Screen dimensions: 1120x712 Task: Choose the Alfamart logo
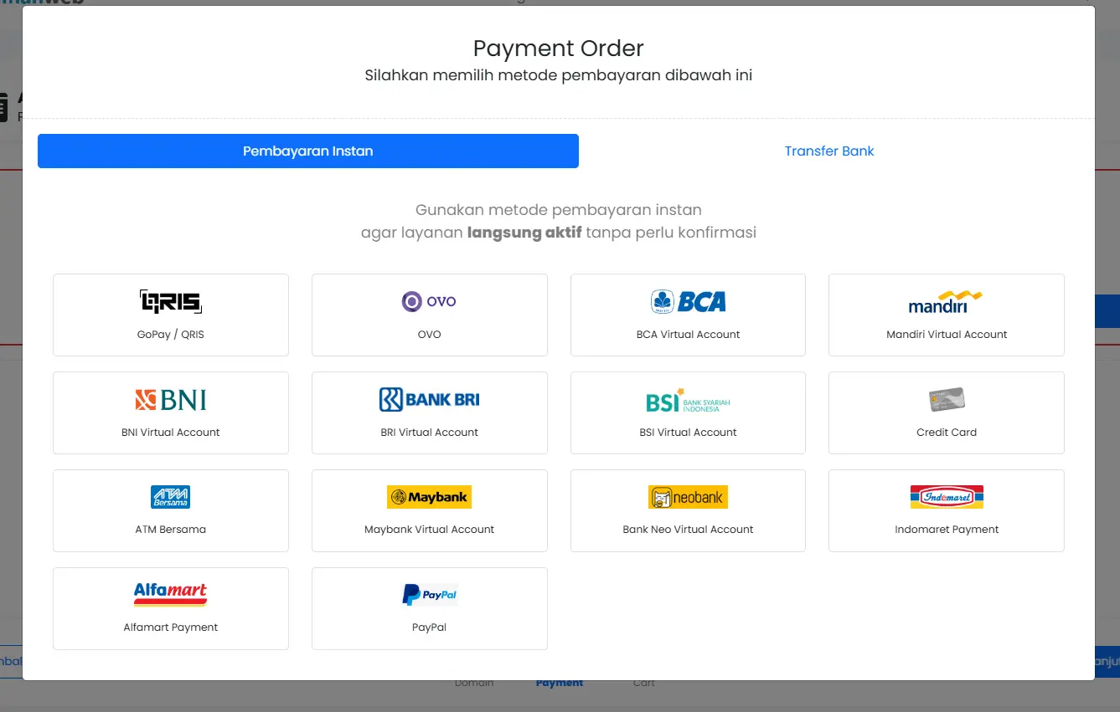(x=171, y=595)
